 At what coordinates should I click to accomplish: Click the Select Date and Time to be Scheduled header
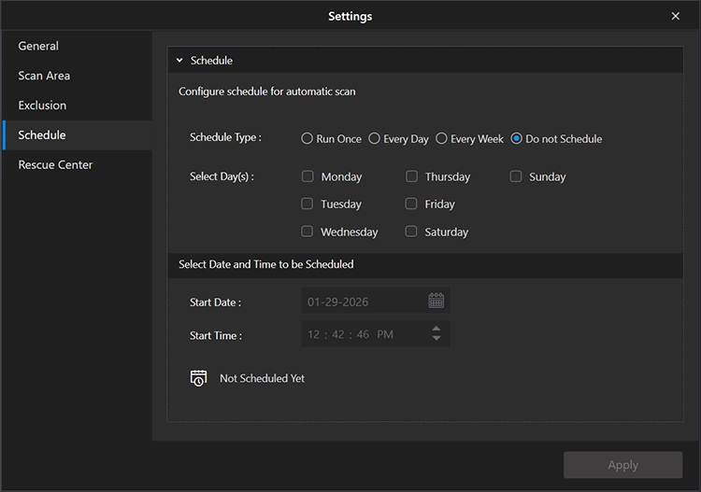[x=266, y=264]
